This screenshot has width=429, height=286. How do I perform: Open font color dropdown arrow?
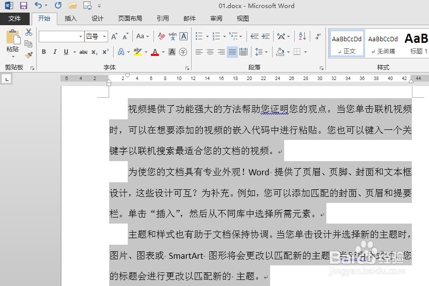tap(163, 52)
